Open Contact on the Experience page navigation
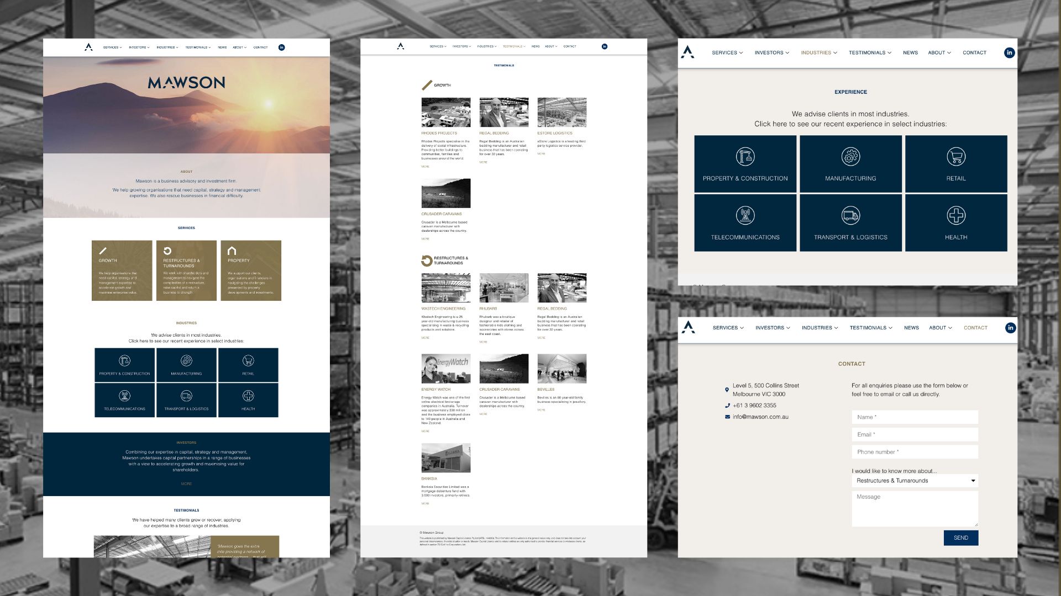 coord(974,53)
